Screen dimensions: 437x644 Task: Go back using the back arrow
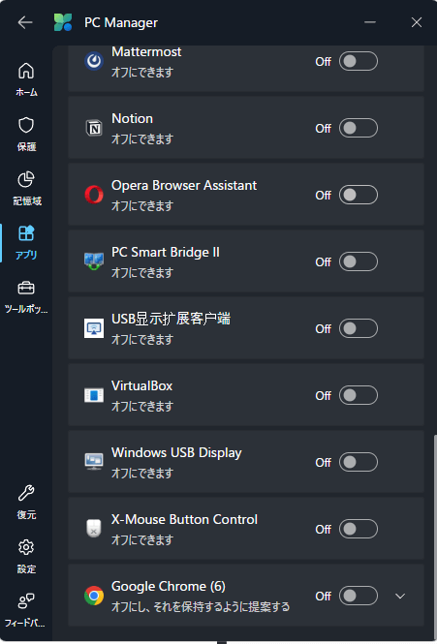[x=25, y=22]
